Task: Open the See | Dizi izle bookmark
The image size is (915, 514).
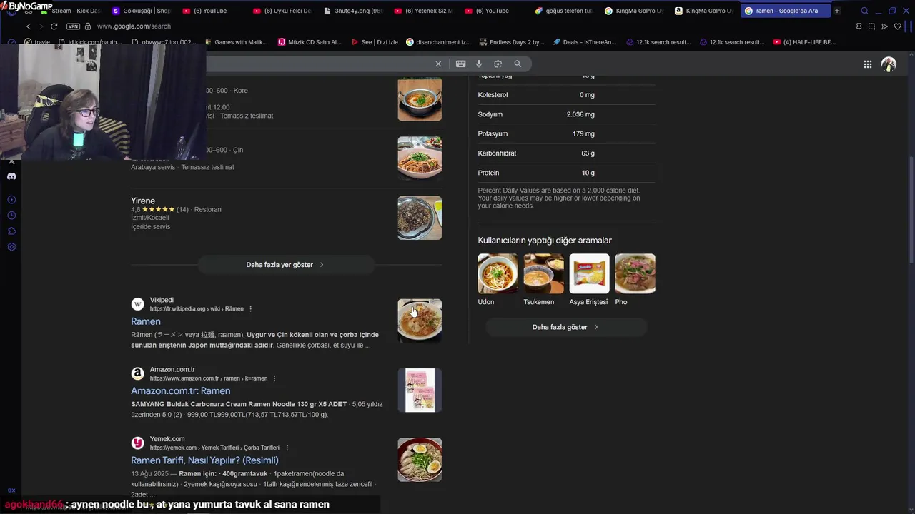Action: tap(375, 42)
